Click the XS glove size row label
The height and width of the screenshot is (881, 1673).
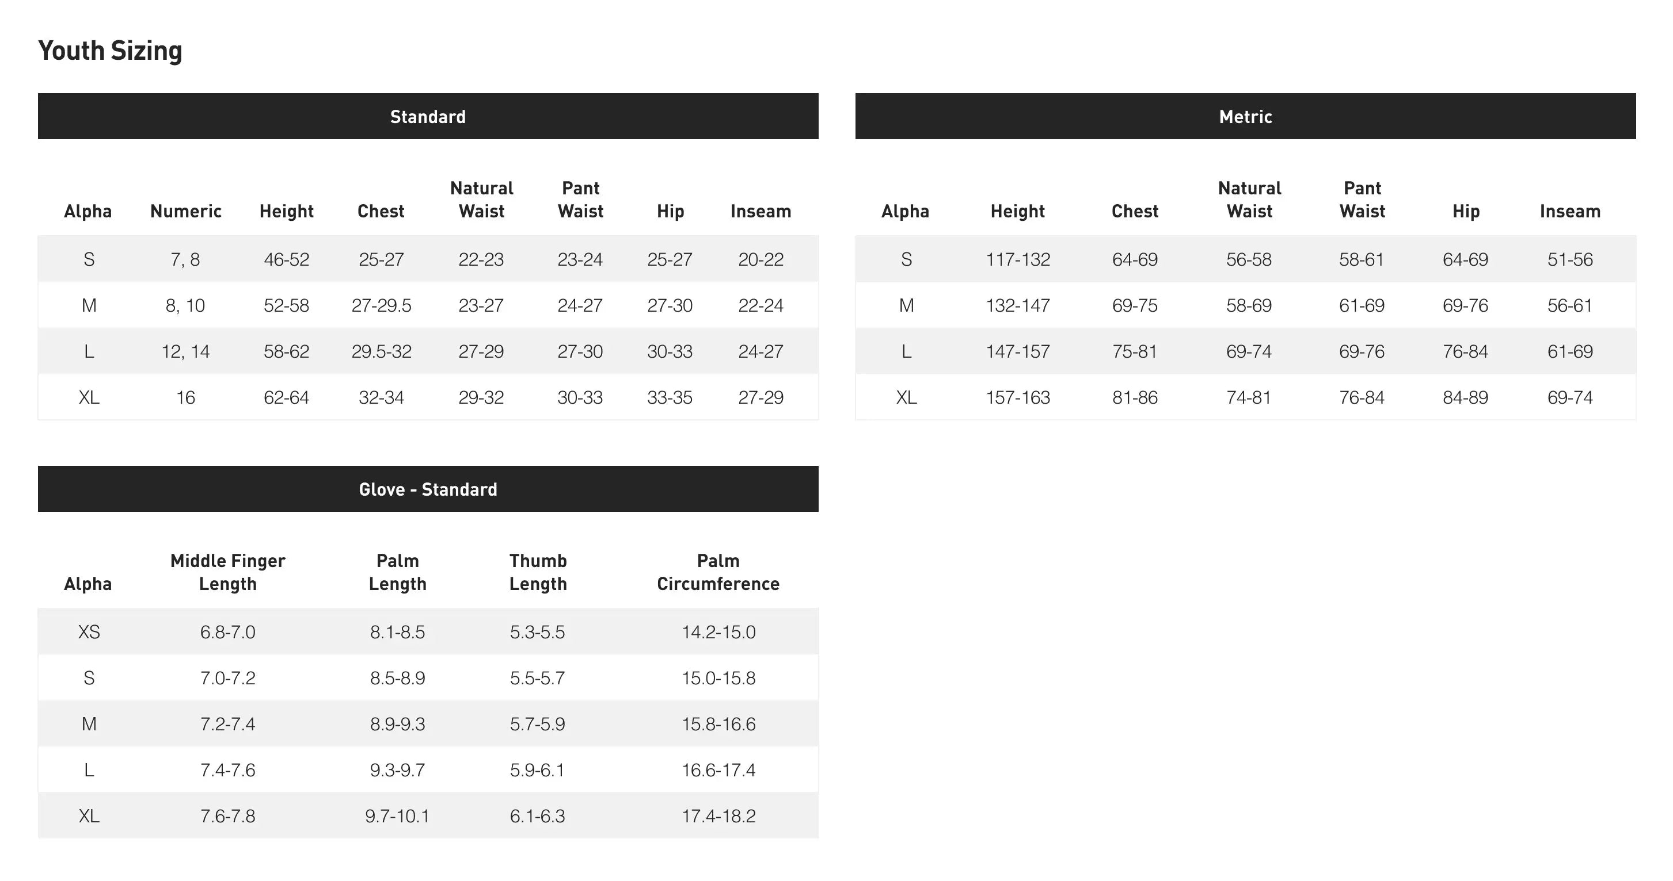point(89,631)
